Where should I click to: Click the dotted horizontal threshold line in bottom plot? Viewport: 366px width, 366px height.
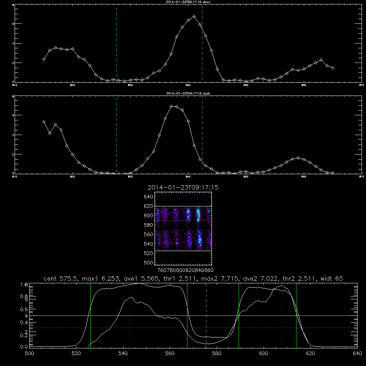193,328
